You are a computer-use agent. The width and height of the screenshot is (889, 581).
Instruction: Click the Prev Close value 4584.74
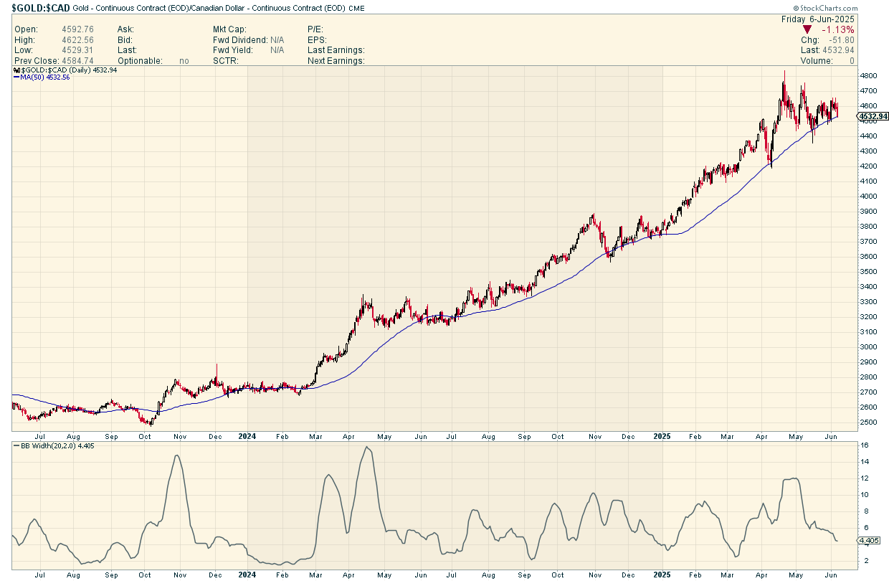tap(77, 61)
